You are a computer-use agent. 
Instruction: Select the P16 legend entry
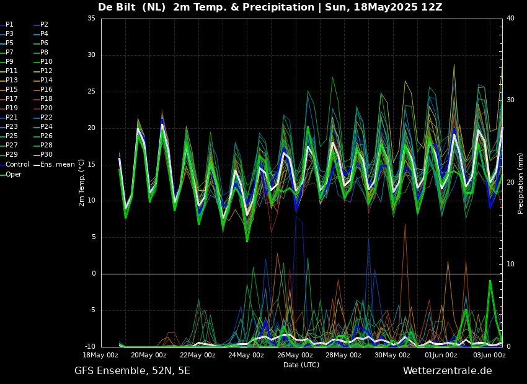(x=46, y=90)
